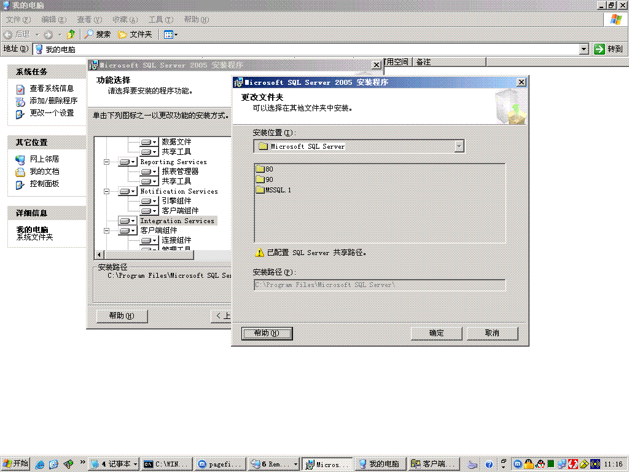Open the 开始 Start menu
The image size is (629, 472).
16,463
